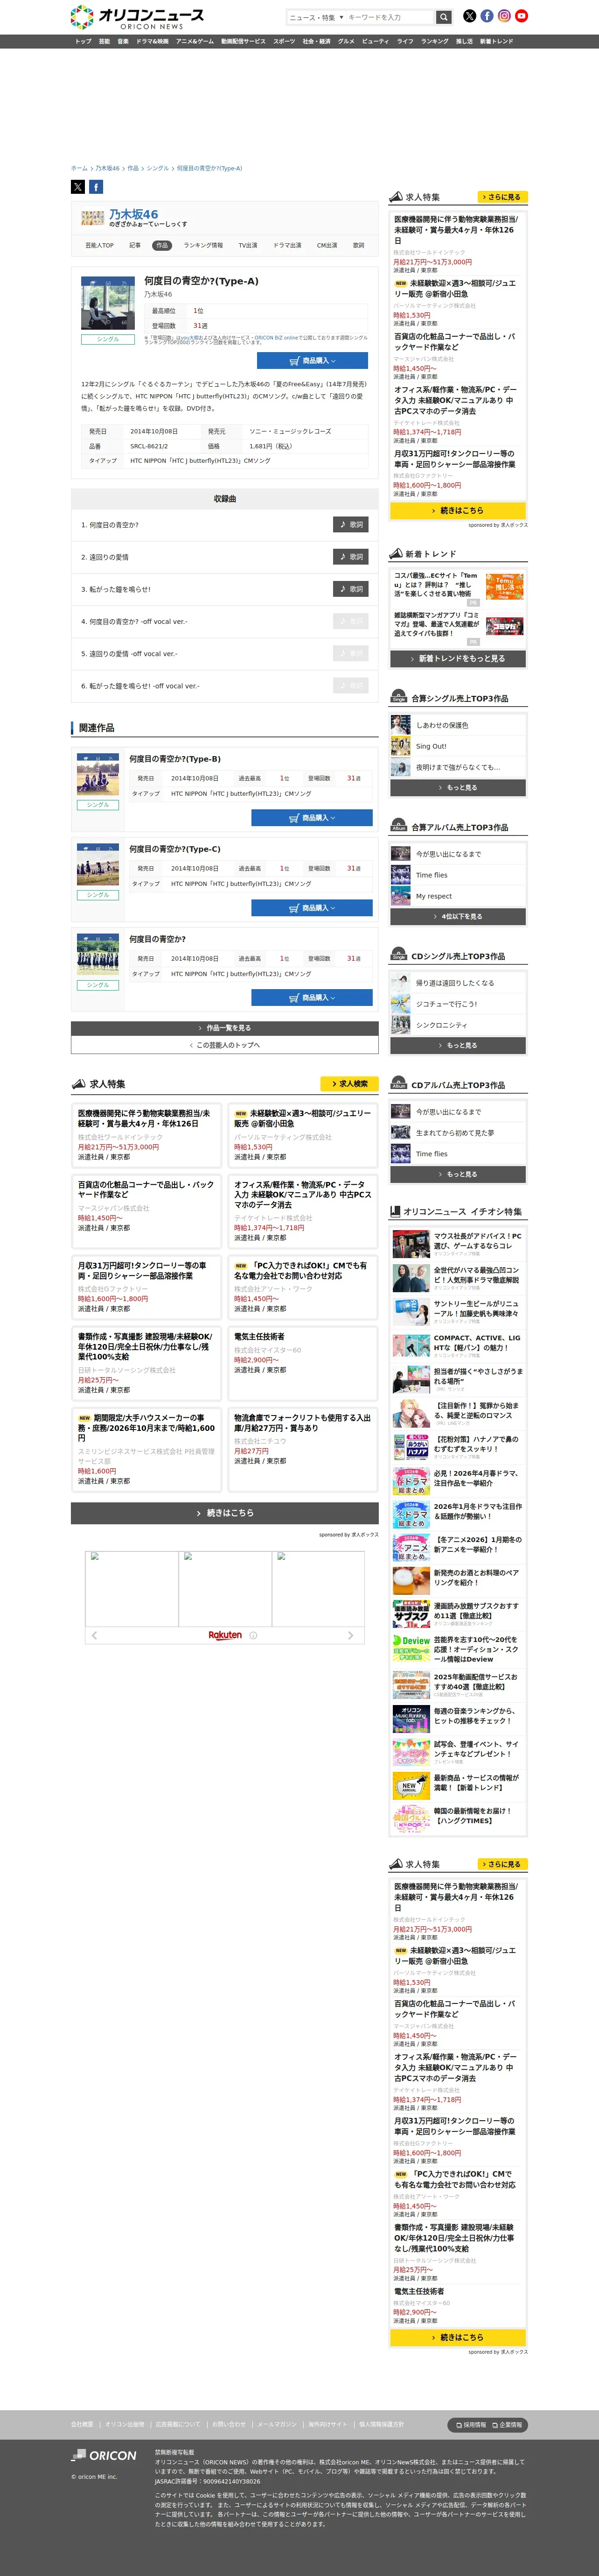The height and width of the screenshot is (2576, 599).
Task: Open ランキング in main navigation
Action: (x=434, y=41)
